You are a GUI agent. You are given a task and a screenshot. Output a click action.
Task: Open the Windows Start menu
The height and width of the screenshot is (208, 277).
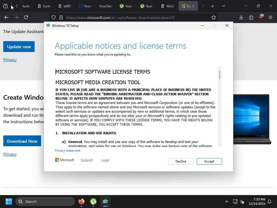click(x=9, y=201)
